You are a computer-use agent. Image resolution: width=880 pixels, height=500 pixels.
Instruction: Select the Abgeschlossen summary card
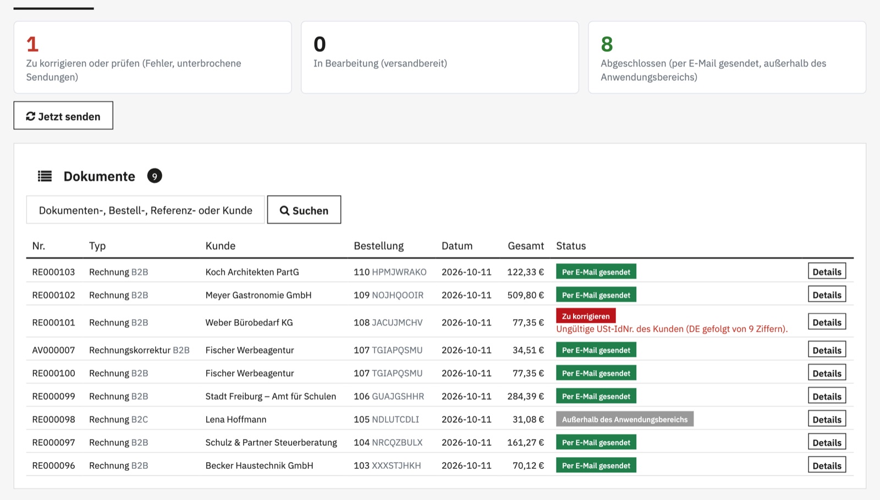[x=727, y=57]
